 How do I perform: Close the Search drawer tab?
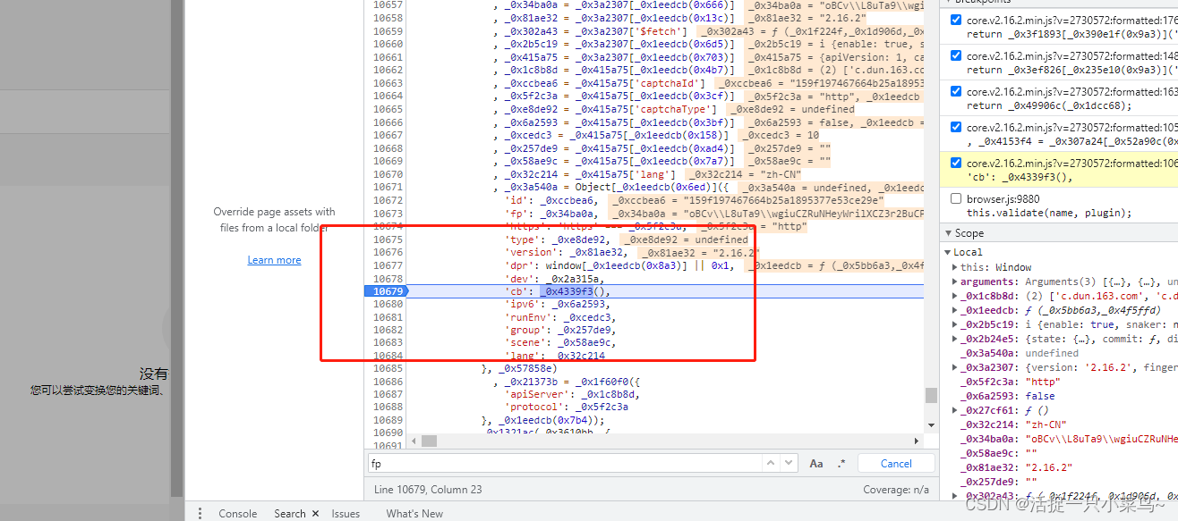point(315,514)
